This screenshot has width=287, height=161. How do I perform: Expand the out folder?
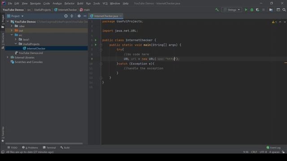[12, 30]
